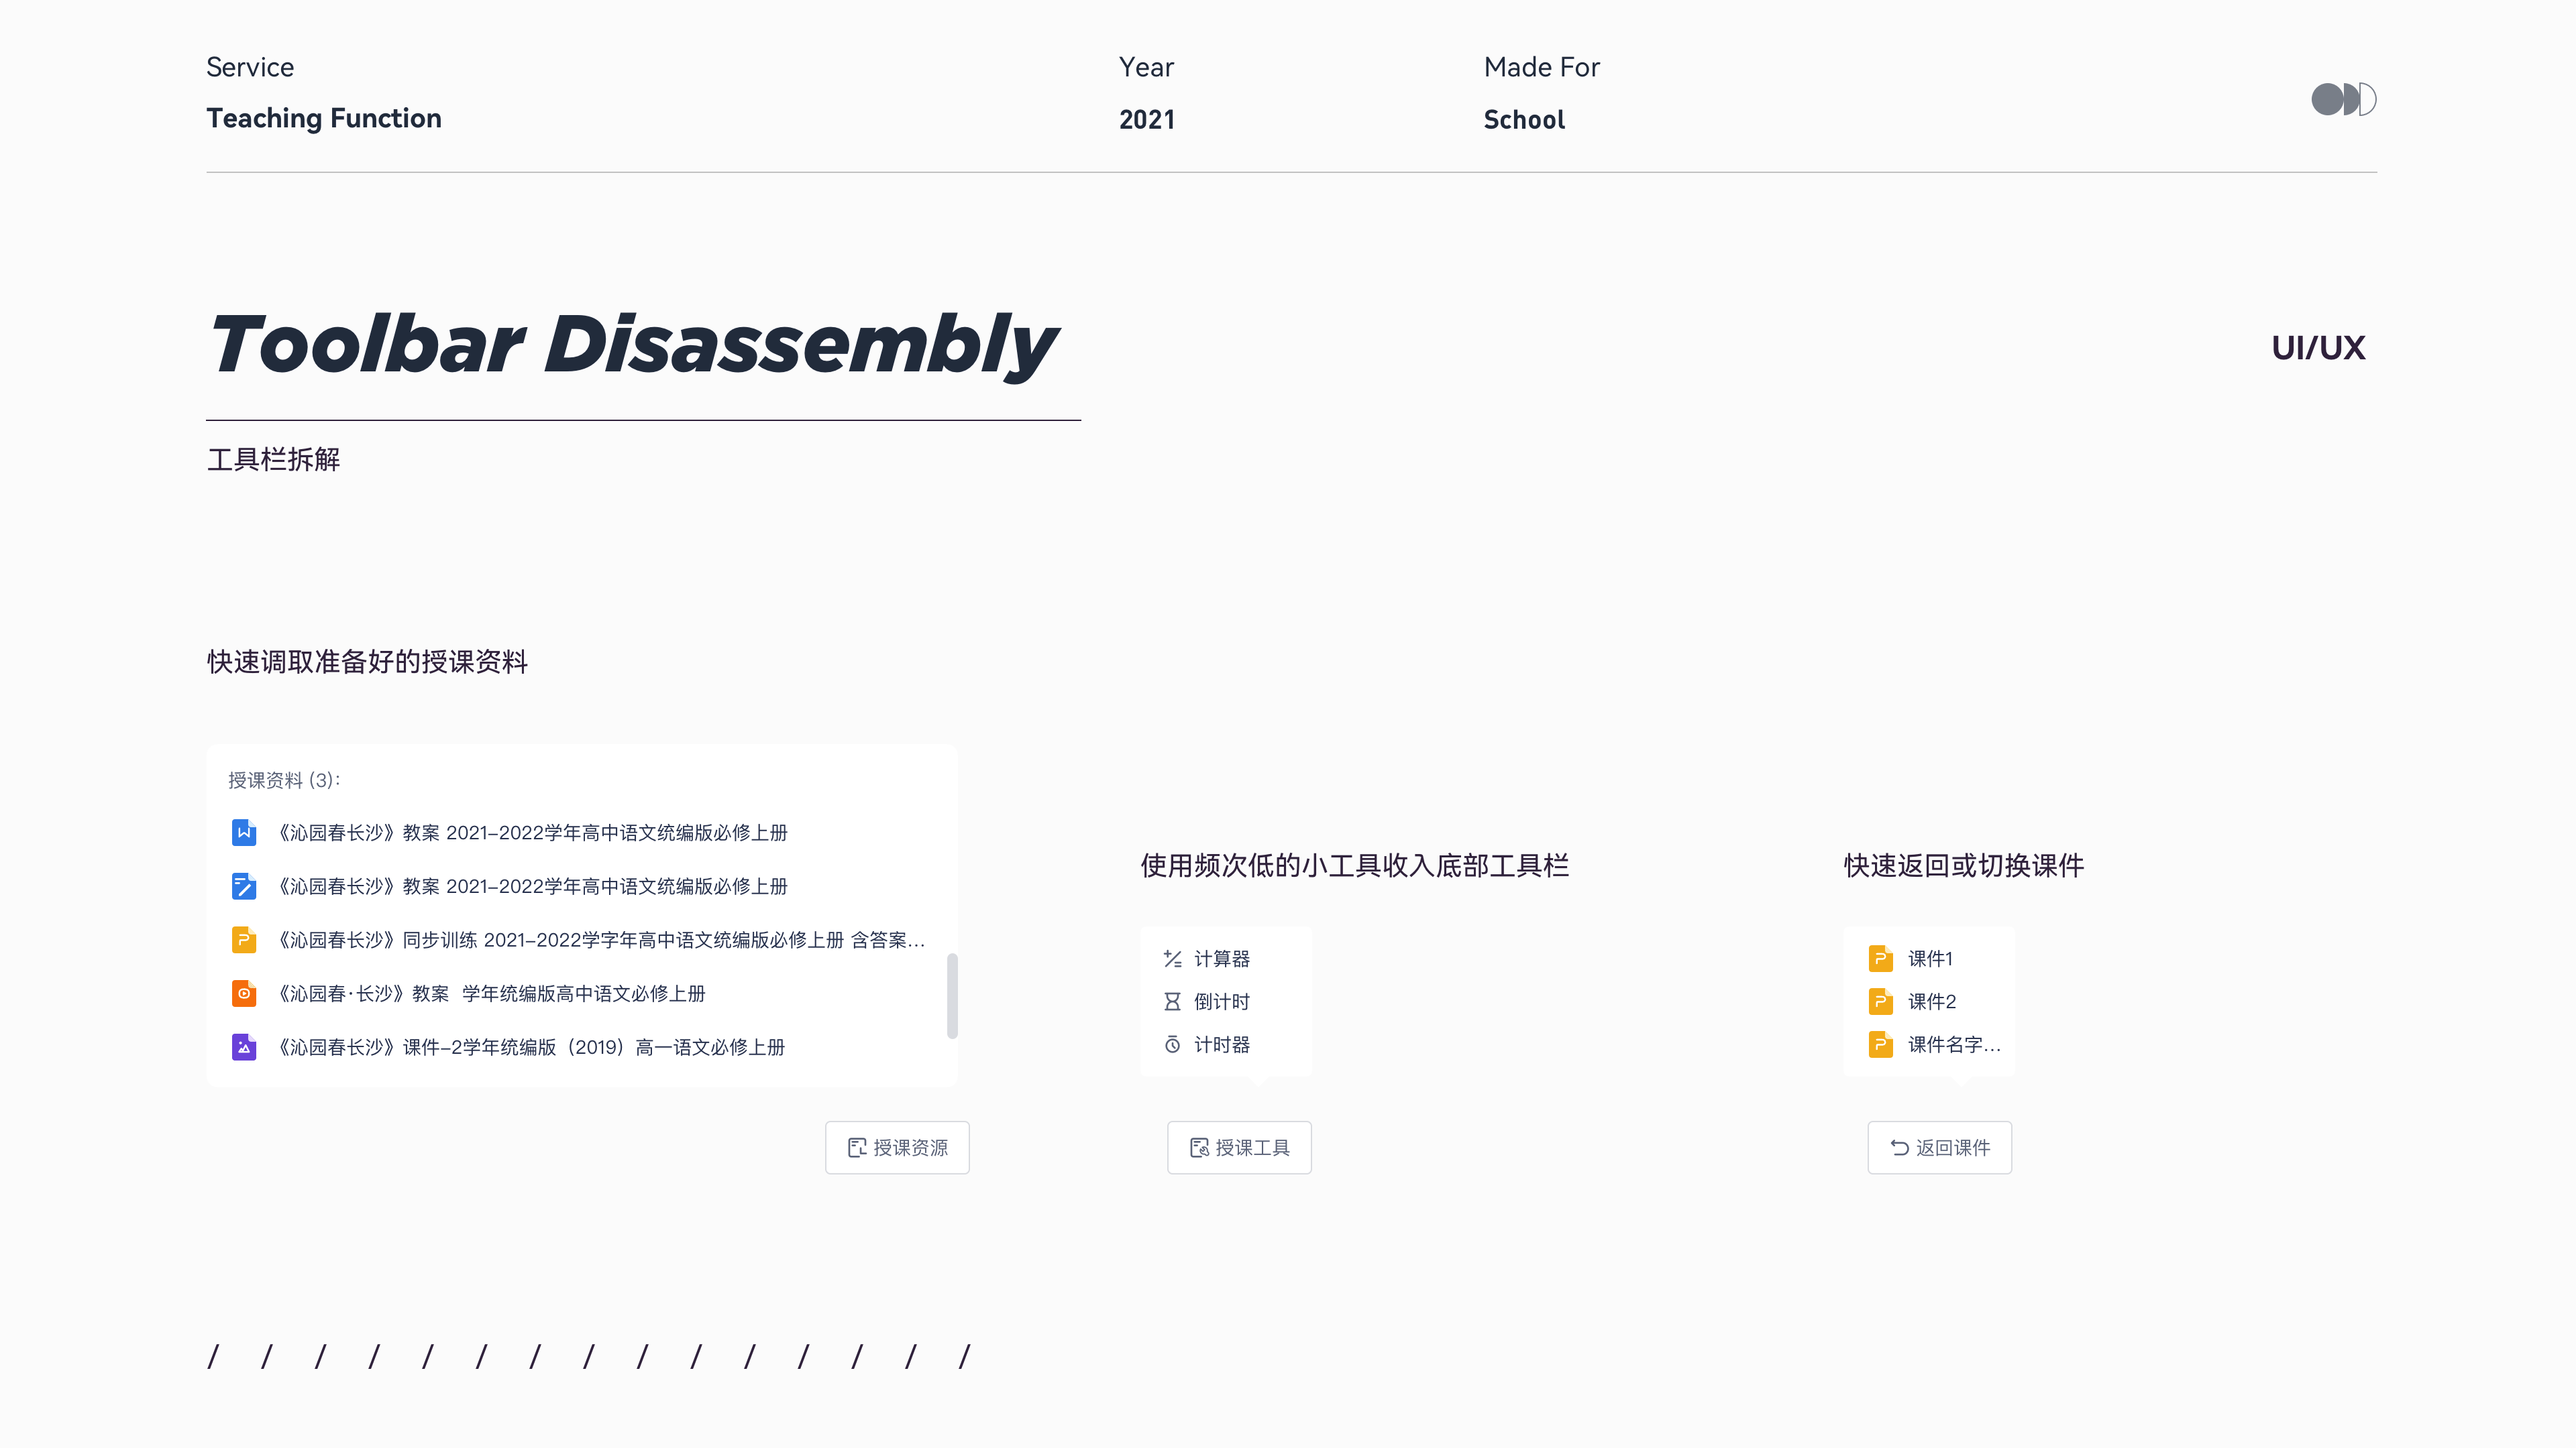Click the yellow PPT icon beside 同步训练 row

(244, 939)
